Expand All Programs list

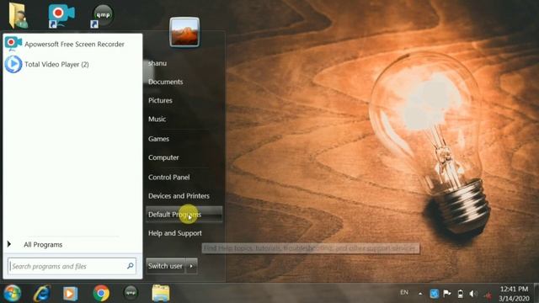point(43,245)
